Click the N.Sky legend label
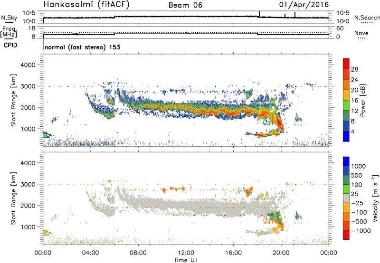This screenshot has height=263, width=380. 9,18
